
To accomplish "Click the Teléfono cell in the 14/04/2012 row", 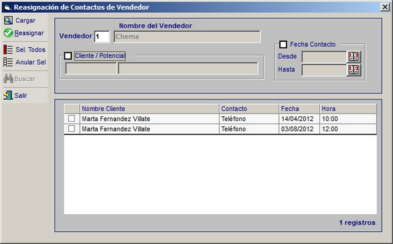I will 249,119.
